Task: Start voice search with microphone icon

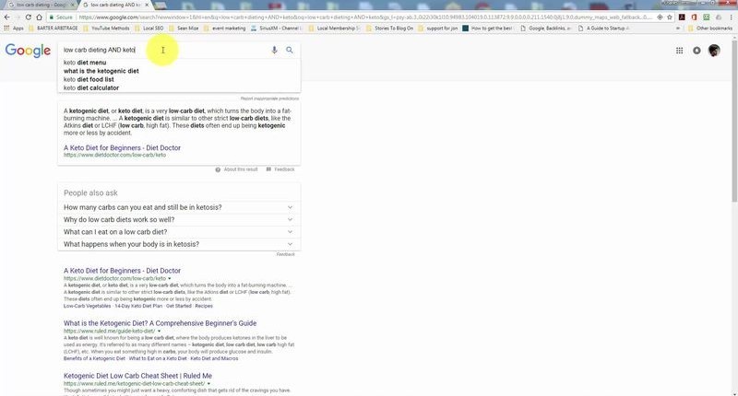Action: coord(274,50)
